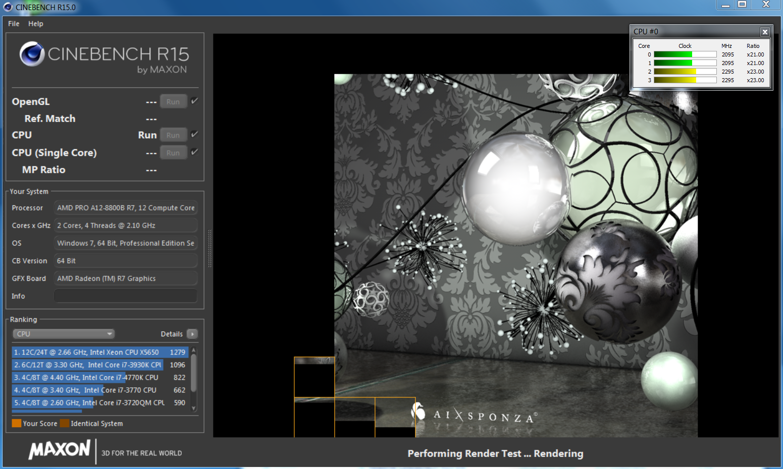Click the brown Identical System color swatch
Image resolution: width=783 pixels, height=469 pixels.
65,423
